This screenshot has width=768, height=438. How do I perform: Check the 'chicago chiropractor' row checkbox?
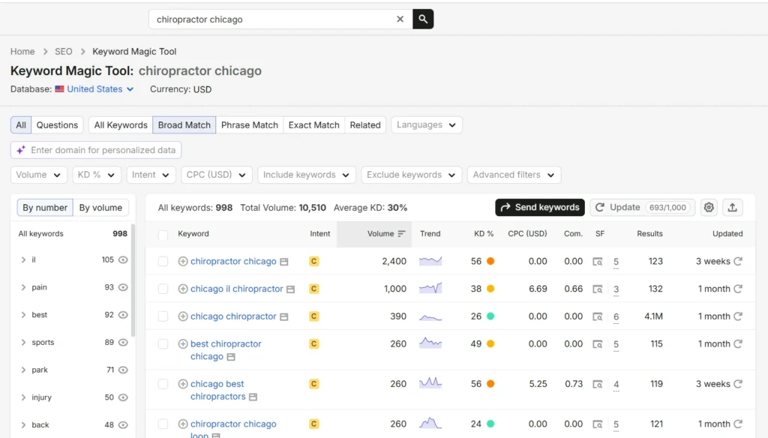163,316
